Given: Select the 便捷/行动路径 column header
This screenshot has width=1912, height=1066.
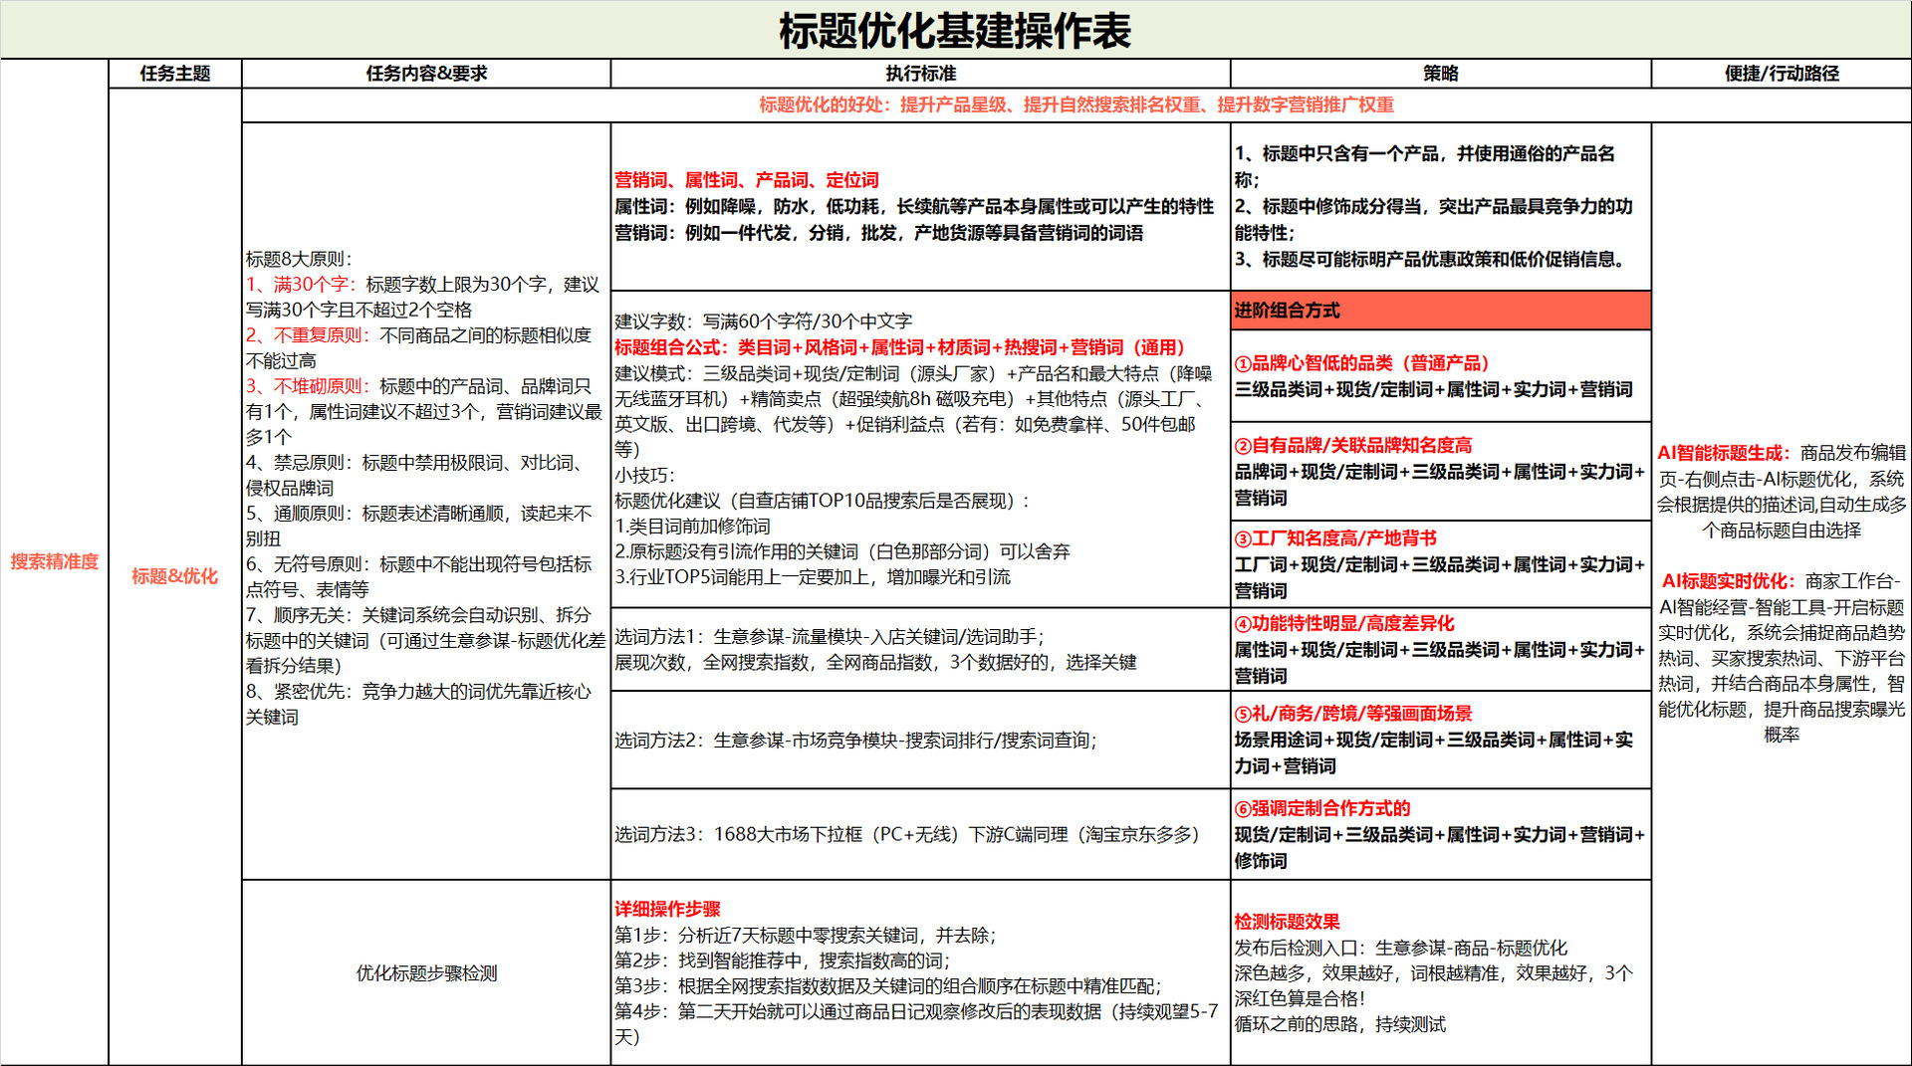Looking at the screenshot, I should pos(1782,74).
